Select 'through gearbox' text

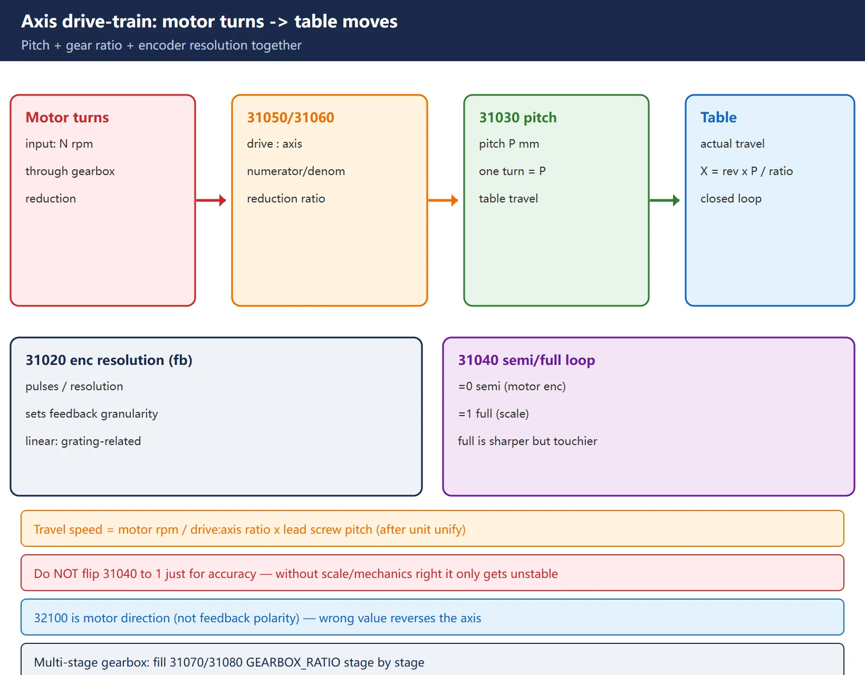tap(70, 171)
